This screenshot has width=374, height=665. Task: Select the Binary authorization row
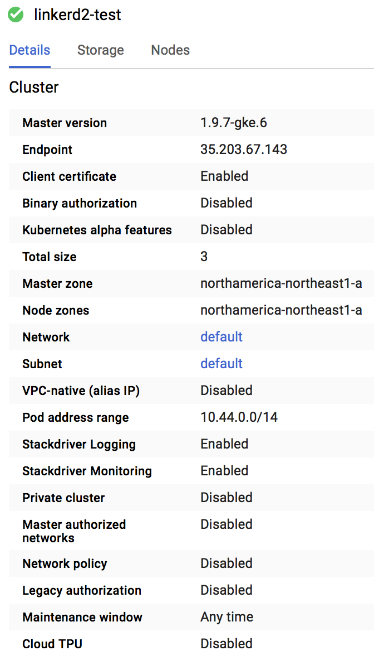(226, 203)
